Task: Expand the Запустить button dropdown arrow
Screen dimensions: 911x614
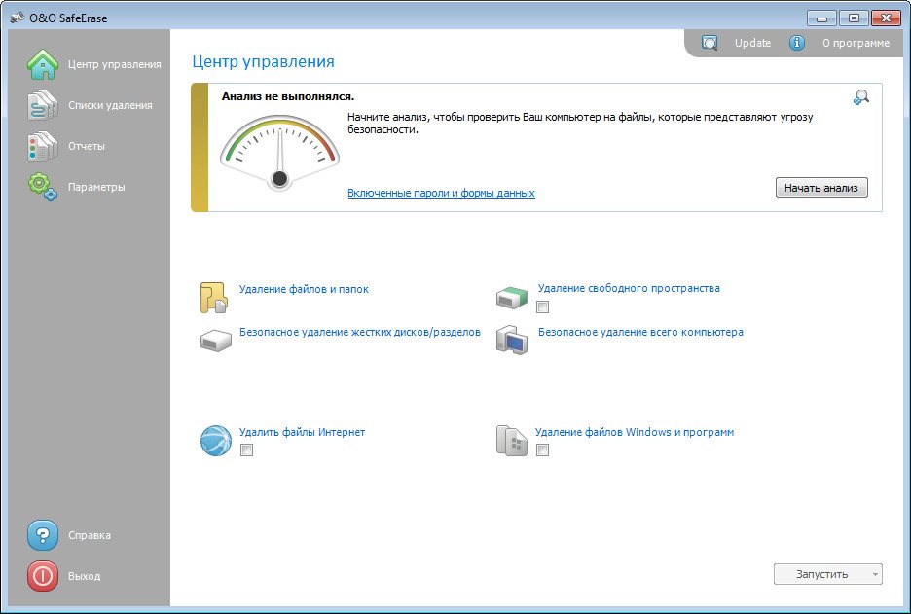Action: 875,574
